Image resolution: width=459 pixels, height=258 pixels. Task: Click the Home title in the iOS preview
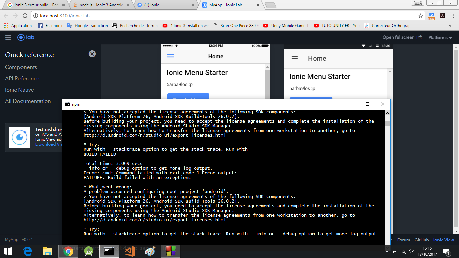pyautogui.click(x=216, y=56)
